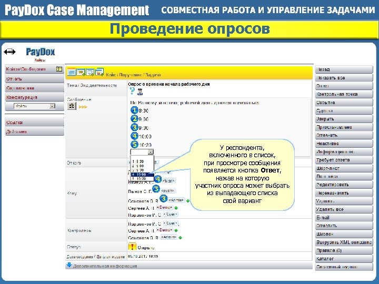Click the Удалить все button
The image size is (379, 284).
point(344,209)
